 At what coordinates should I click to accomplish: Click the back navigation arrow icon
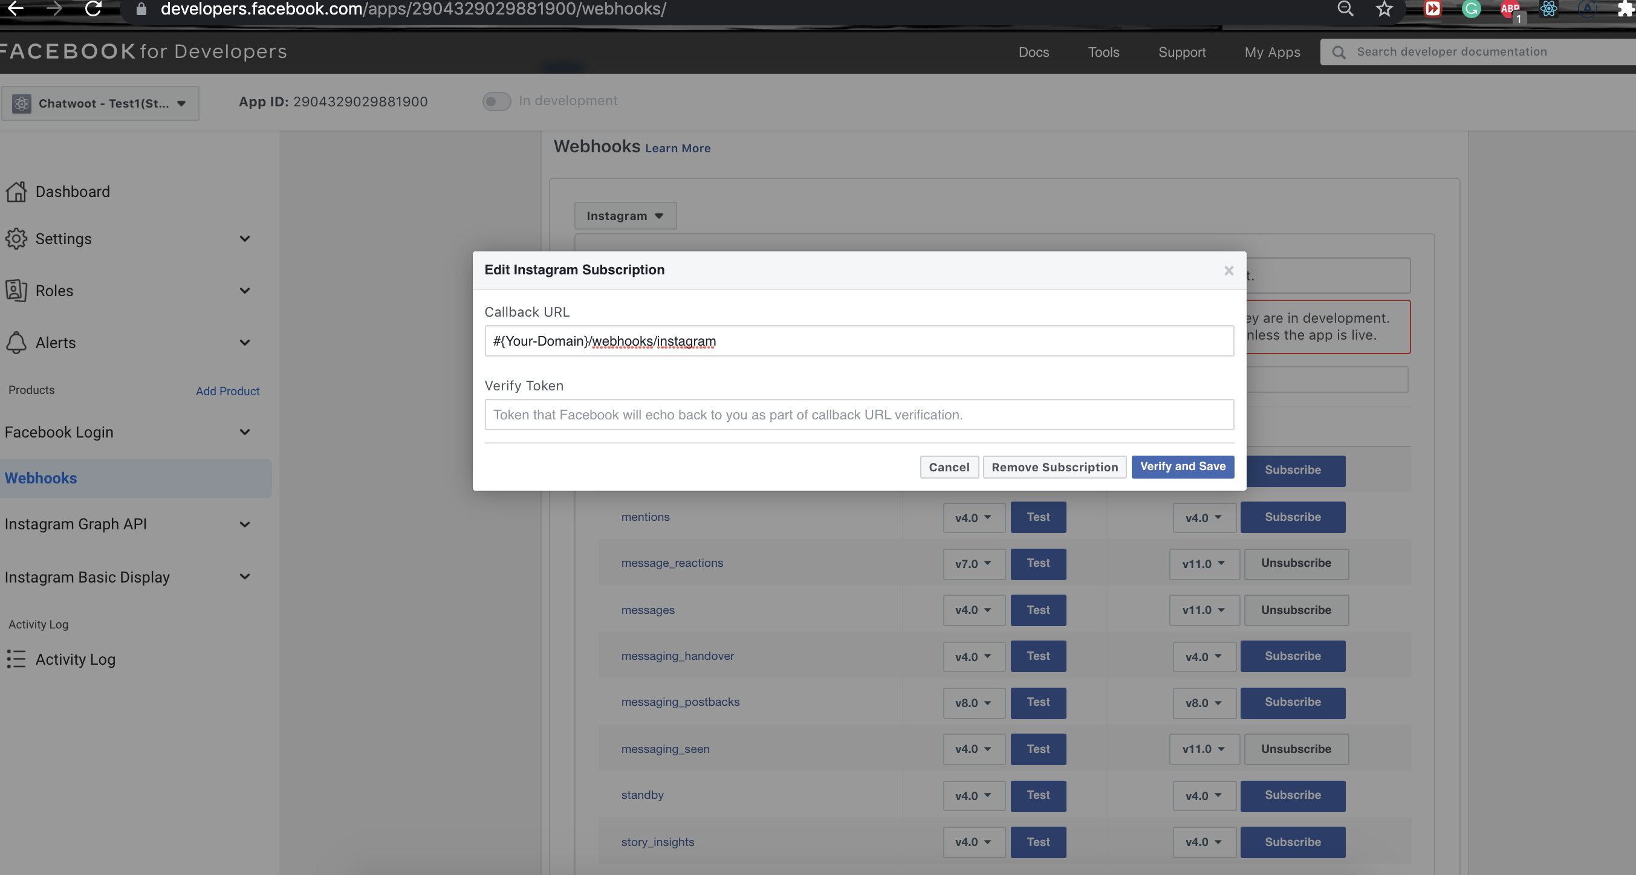click(x=15, y=8)
